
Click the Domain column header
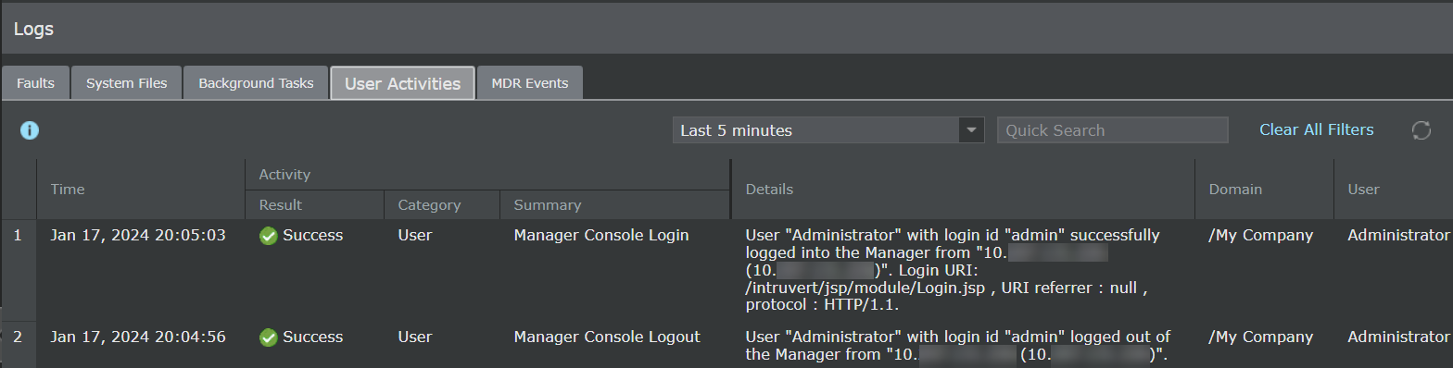[1264, 189]
